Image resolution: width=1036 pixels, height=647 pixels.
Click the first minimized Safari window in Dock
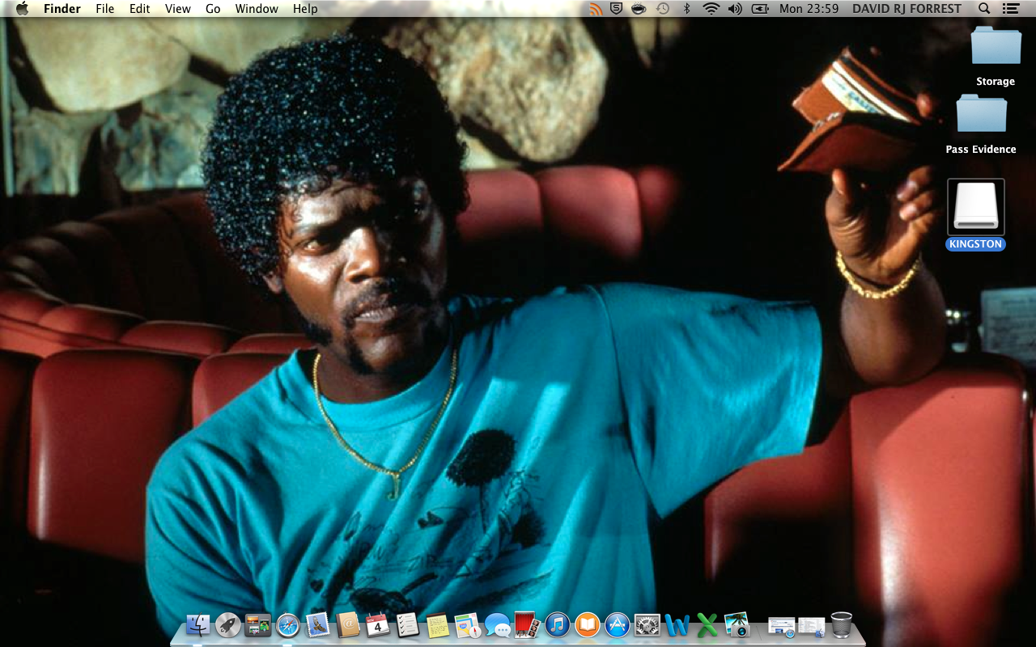click(782, 626)
